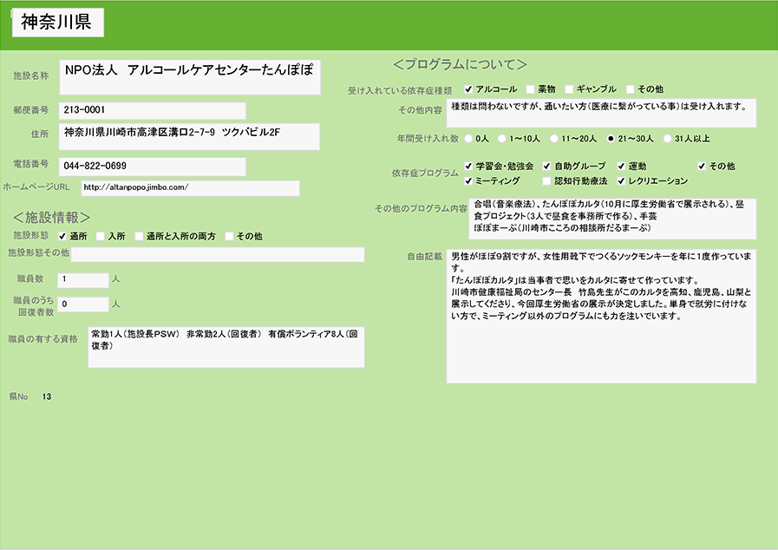
Task: Uncheck the 自助グループ checkbox
Action: point(546,166)
